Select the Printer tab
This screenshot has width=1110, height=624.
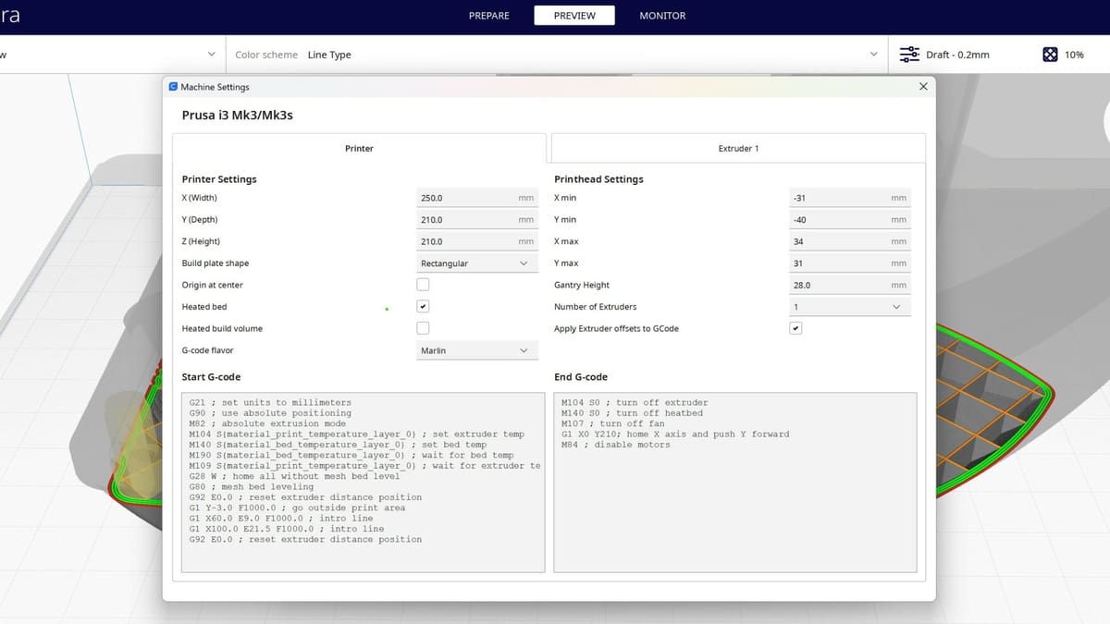pyautogui.click(x=359, y=148)
